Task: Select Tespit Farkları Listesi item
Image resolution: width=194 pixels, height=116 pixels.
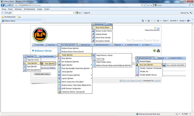Action: [x=112, y=62]
